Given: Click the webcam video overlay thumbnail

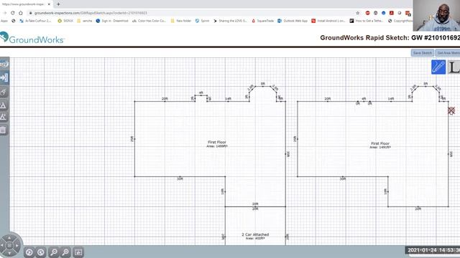Looking at the screenshot, I should point(436,16).
